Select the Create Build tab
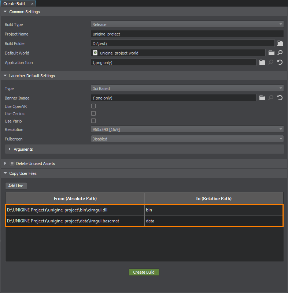The image size is (288, 293). (14, 3)
